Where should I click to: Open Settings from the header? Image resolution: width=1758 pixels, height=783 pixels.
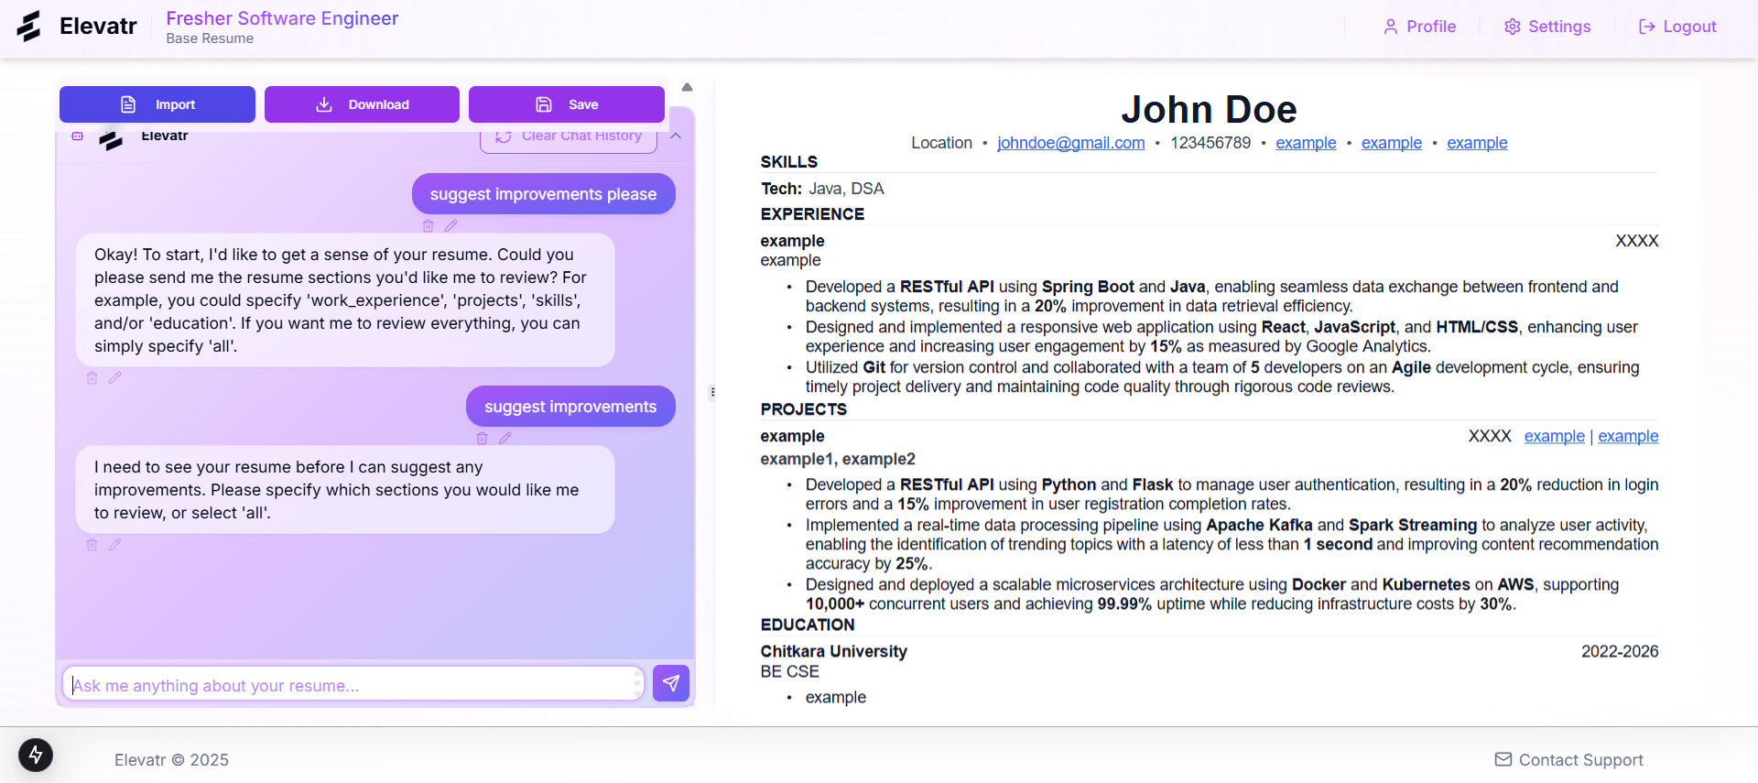click(1547, 27)
